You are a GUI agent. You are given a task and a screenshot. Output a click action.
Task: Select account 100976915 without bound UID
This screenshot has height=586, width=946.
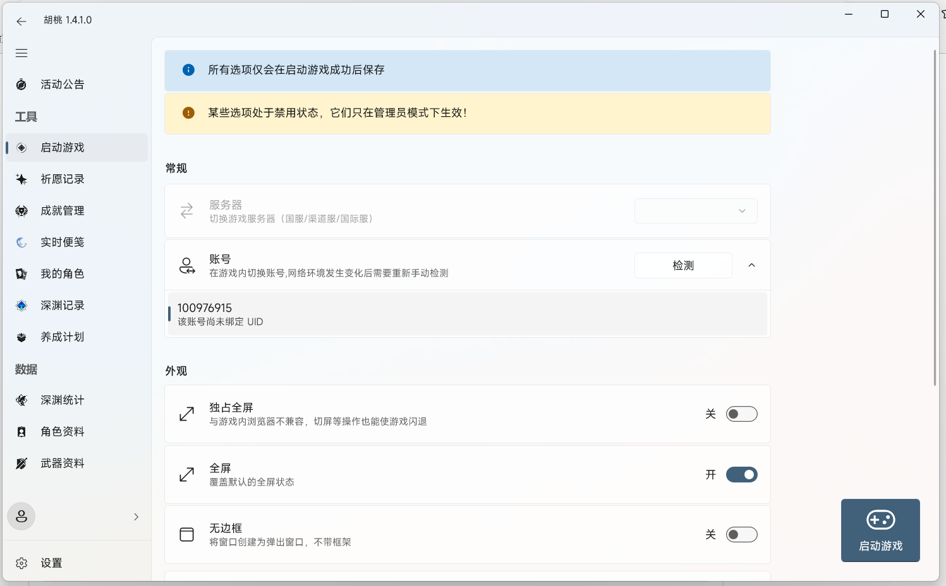click(468, 313)
